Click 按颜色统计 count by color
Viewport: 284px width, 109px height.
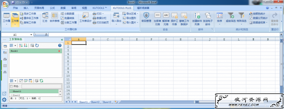click(257, 14)
